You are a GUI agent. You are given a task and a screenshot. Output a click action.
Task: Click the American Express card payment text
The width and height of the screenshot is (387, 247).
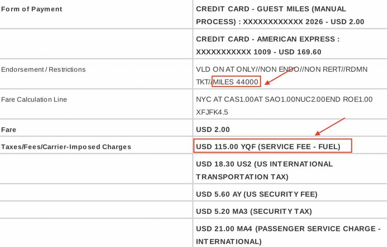[268, 46]
